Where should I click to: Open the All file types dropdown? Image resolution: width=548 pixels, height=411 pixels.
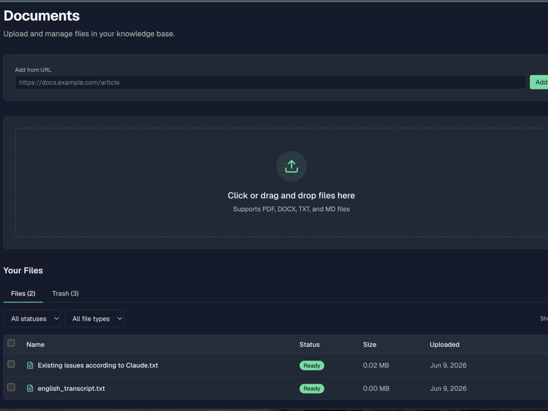click(x=94, y=318)
